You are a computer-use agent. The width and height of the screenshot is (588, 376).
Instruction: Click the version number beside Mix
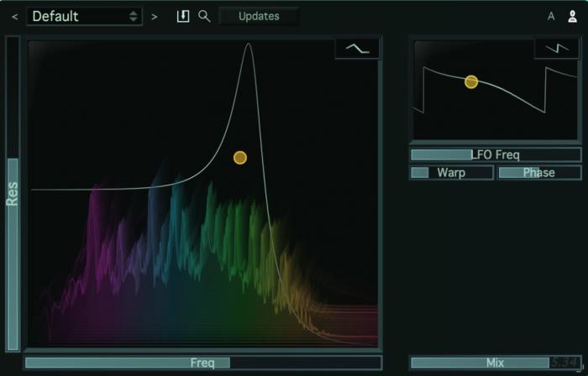[x=565, y=362]
